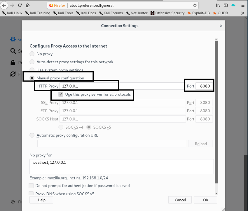
Task: Toggle Proxy DNS when using SOCKS v5
Action: pos(31,193)
